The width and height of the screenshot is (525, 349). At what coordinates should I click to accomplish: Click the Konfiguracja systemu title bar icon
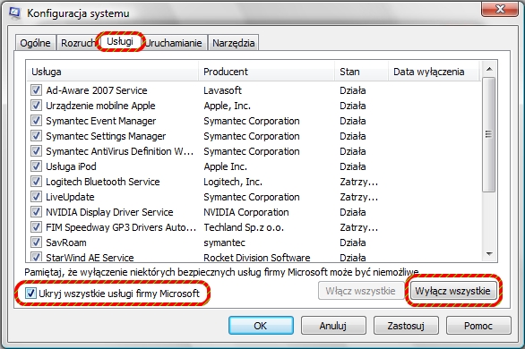(x=14, y=13)
